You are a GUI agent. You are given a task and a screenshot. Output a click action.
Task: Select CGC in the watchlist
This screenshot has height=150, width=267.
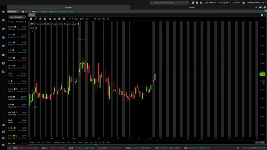click(x=18, y=51)
